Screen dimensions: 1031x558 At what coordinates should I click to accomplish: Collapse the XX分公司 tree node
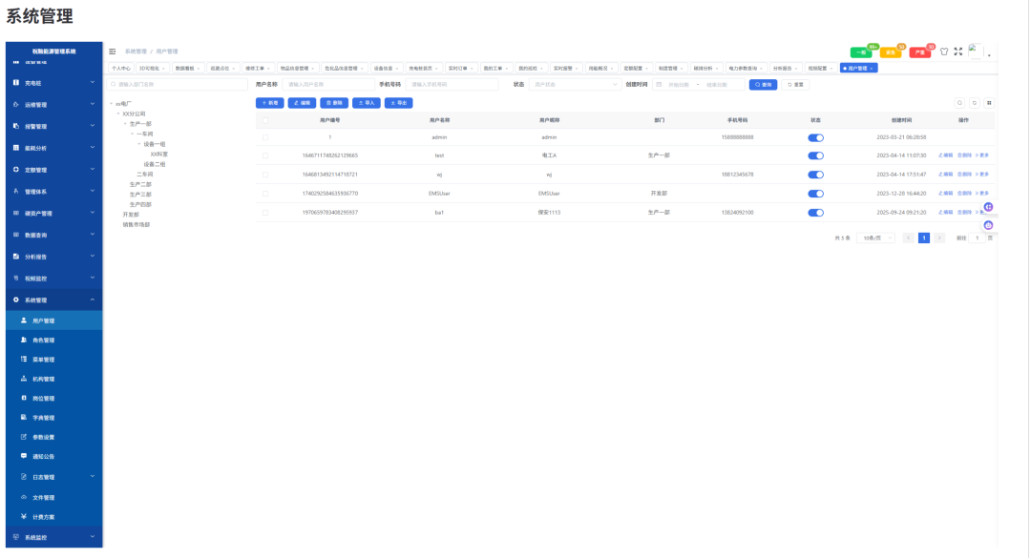(x=118, y=114)
